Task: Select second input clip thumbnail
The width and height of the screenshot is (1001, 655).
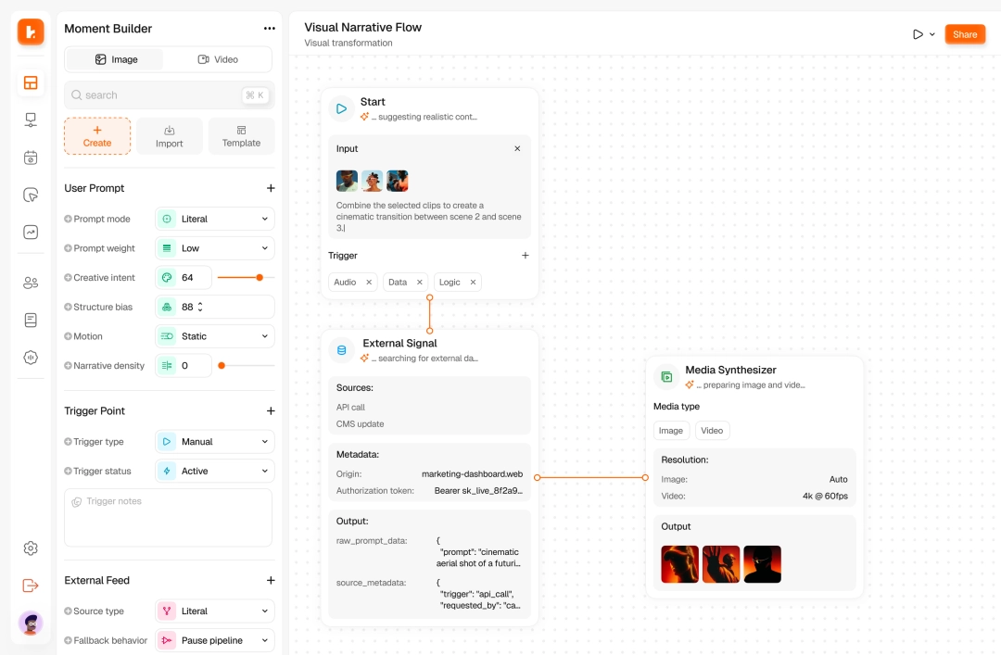Action: [x=372, y=181]
